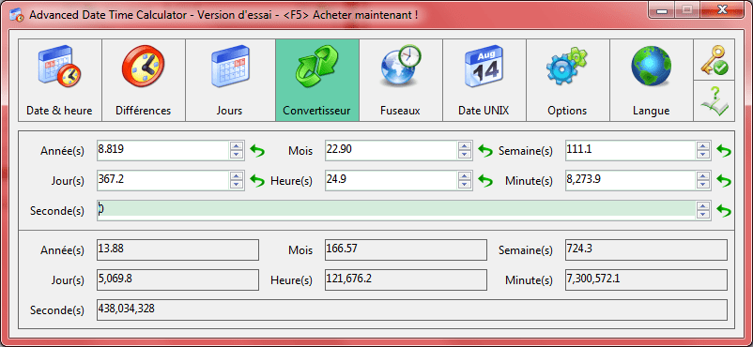
Task: Decrease the Seconde(s) value with down spinner
Action: [x=703, y=215]
